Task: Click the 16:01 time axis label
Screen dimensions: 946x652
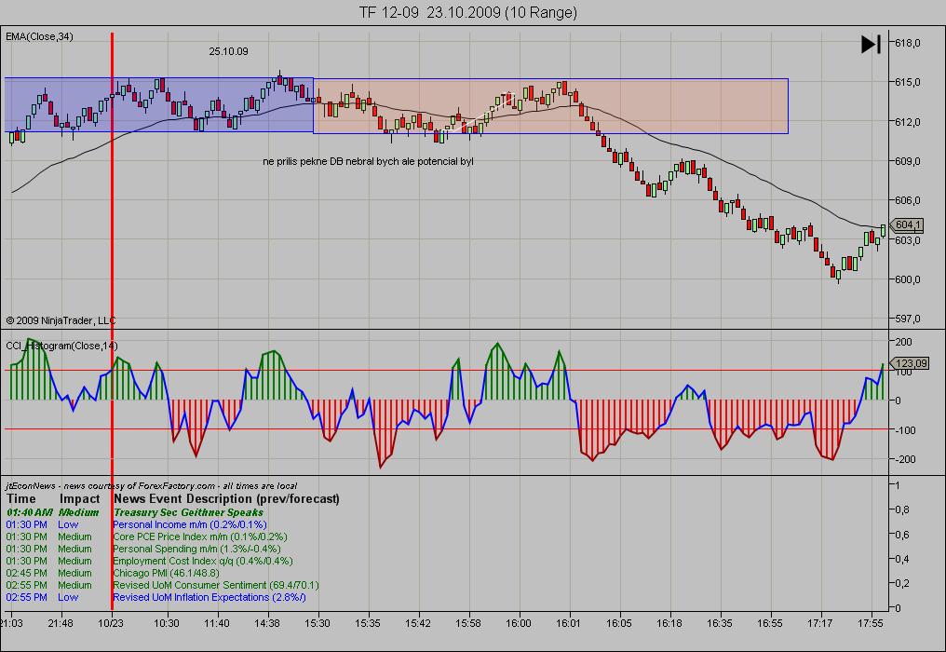Action: 568,623
